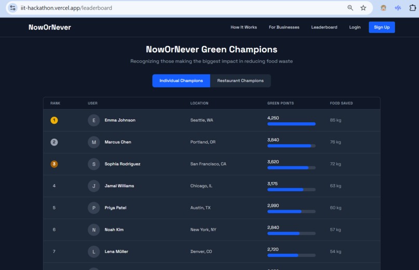This screenshot has width=419, height=270.
Task: Click the gold rank 1 medal badge
Action: [54, 120]
